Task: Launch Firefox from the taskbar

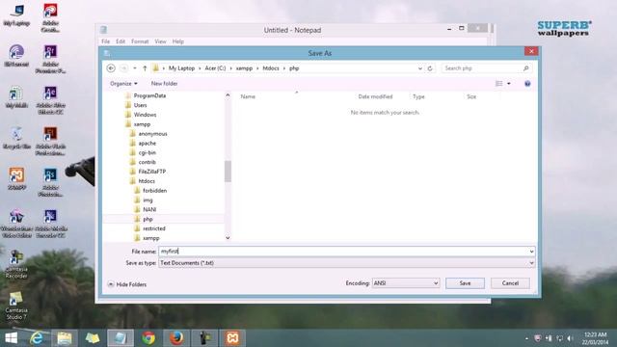Action: coord(176,338)
